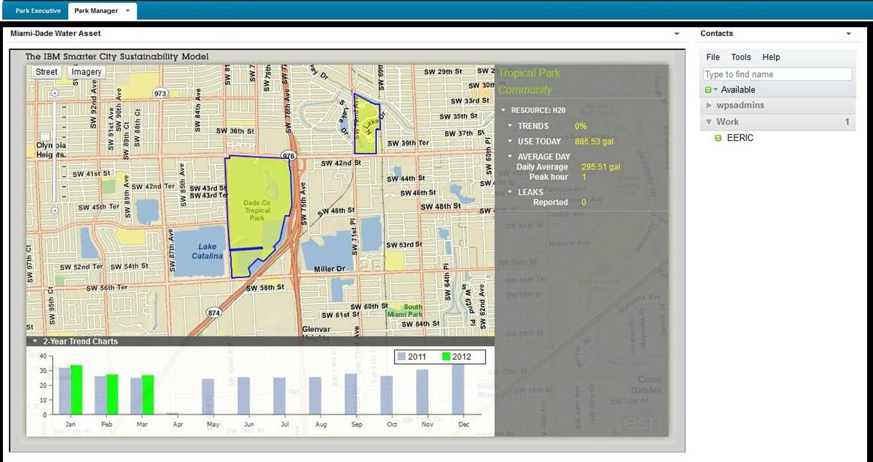Switch map to Imagery view
Screen dimensions: 873x462
[x=87, y=72]
